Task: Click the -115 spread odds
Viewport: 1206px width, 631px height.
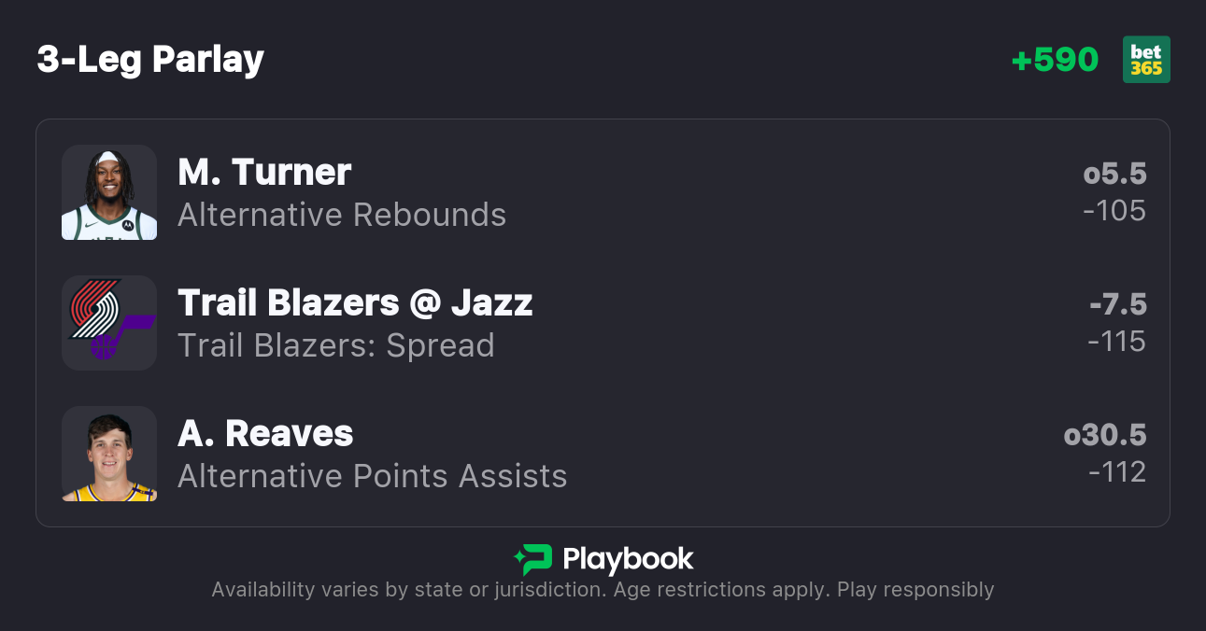Action: [1116, 342]
